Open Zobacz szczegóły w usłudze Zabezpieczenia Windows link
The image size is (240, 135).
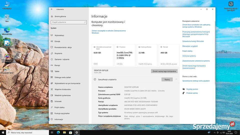108,32
